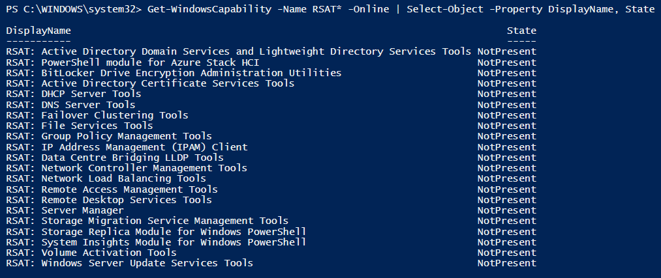This screenshot has width=661, height=278.
Task: Click NotPresent state for Volume Activation Tools
Action: coord(507,253)
